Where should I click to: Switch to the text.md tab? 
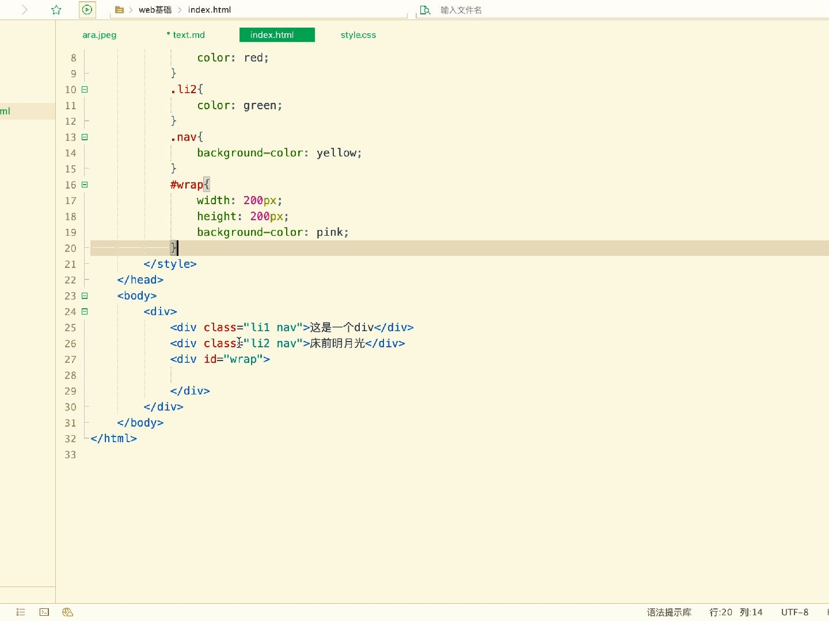185,35
